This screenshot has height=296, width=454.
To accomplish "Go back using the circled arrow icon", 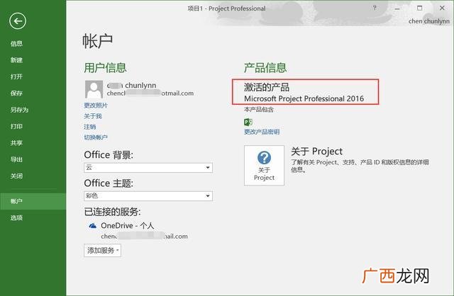I will (x=18, y=21).
